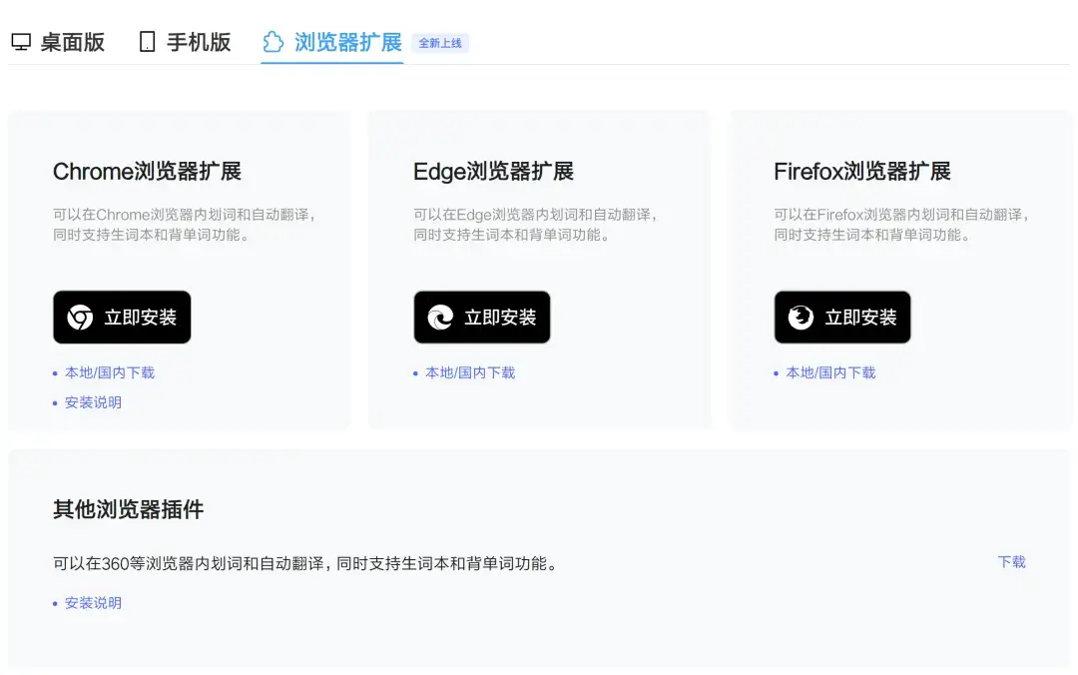This screenshot has height=675, width=1078.
Task: Click the 下载 link for other browser plugins
Action: click(1011, 562)
